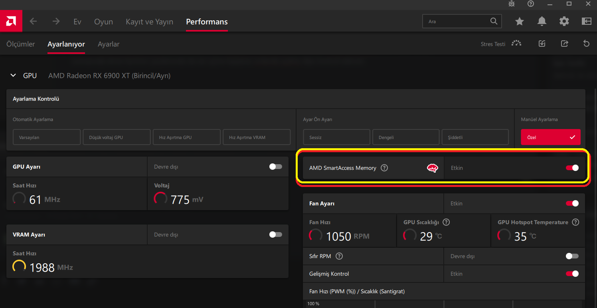This screenshot has height=308, width=597.
Task: Open the bug report icon
Action: click(512, 4)
